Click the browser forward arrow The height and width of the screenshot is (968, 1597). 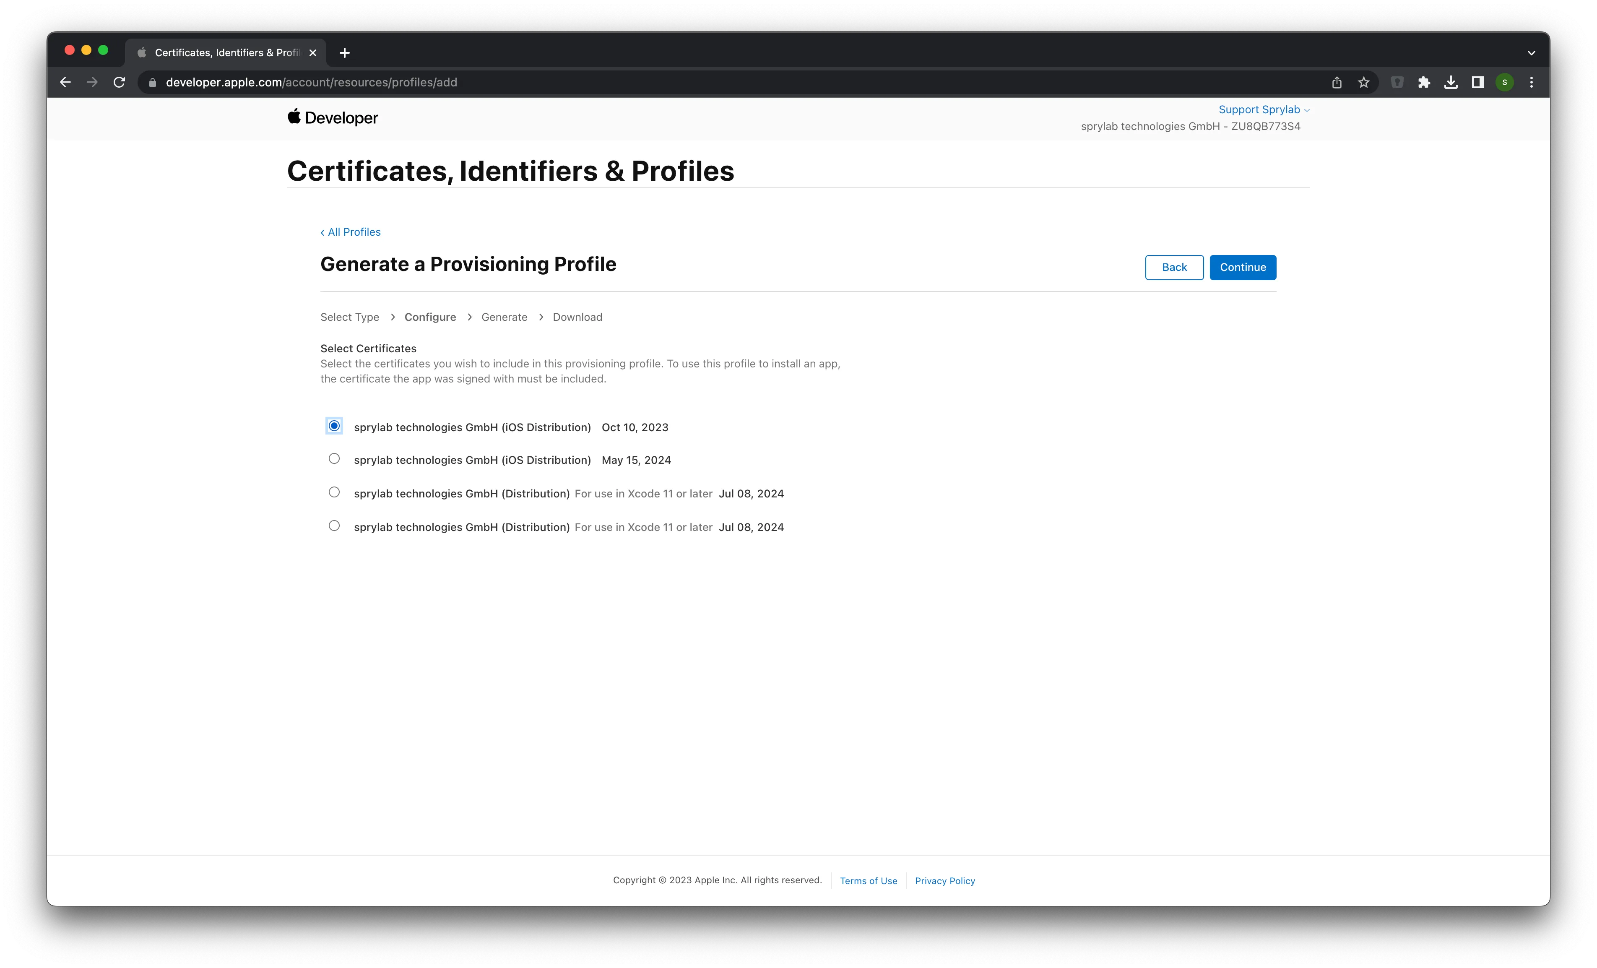tap(92, 82)
